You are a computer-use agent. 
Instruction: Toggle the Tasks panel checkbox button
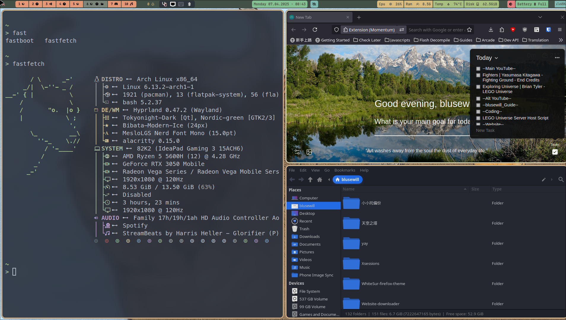tap(555, 152)
